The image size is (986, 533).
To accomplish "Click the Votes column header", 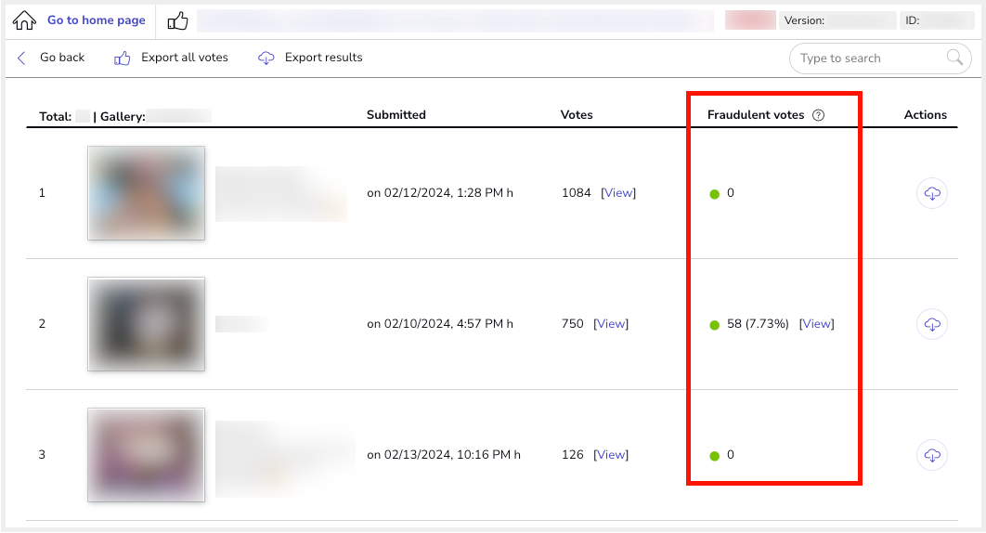I will click(x=577, y=114).
